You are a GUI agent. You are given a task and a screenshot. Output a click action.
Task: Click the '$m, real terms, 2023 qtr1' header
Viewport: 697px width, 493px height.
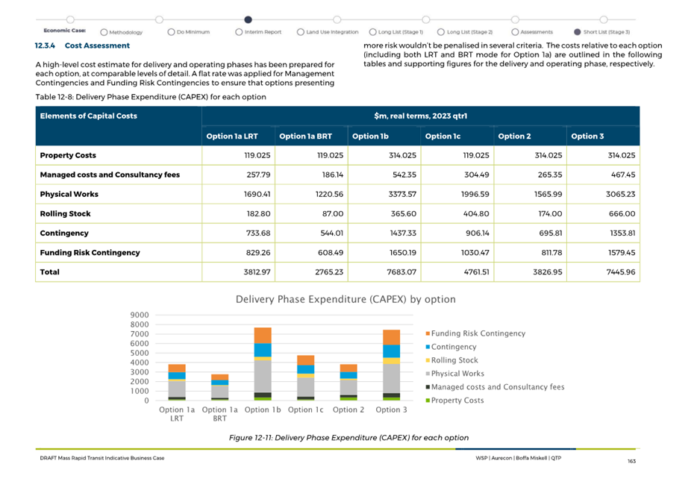coord(420,116)
